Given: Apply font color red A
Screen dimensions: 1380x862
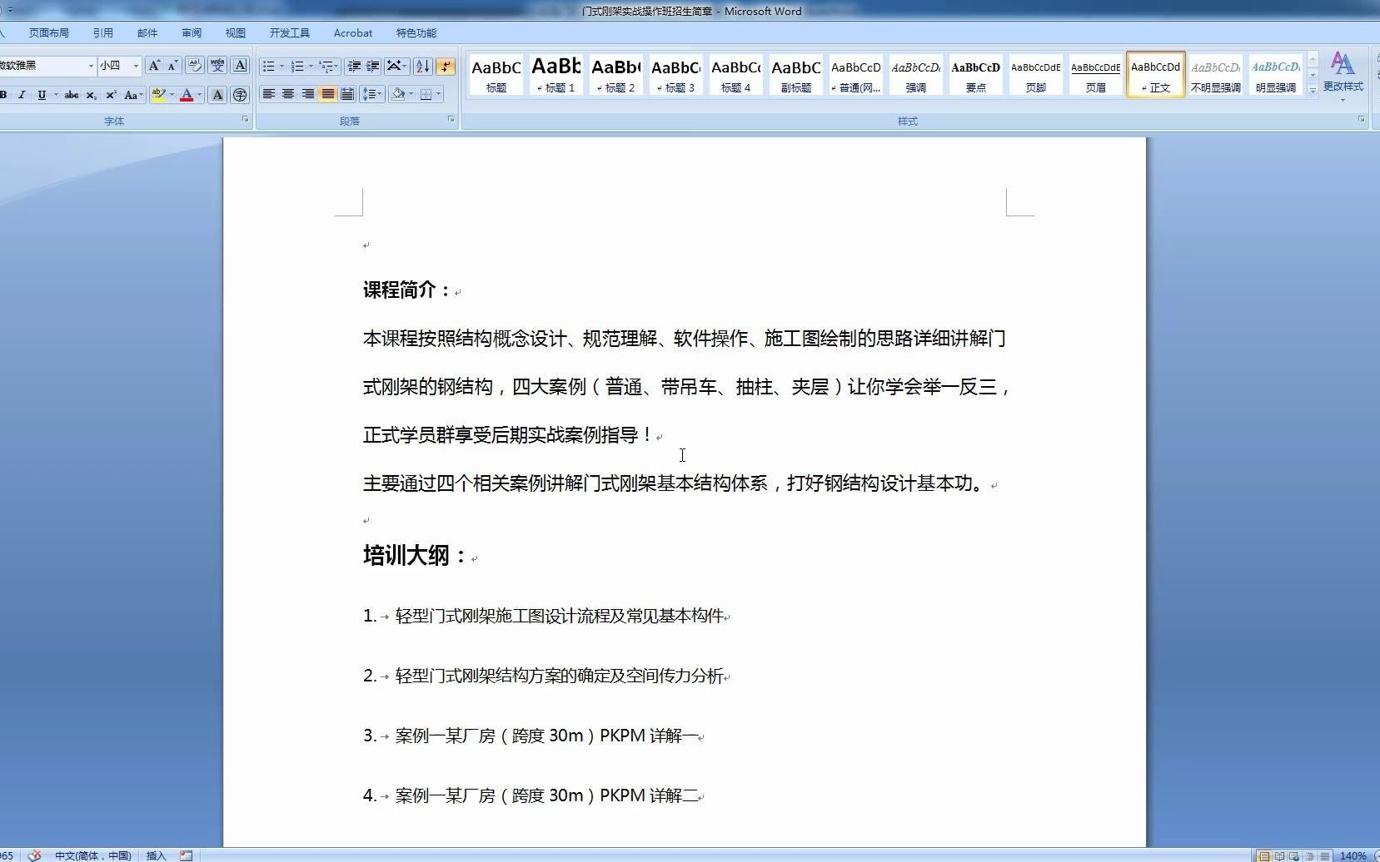Looking at the screenshot, I should (186, 95).
